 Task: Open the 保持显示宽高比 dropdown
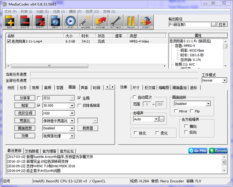(x=72, y=121)
